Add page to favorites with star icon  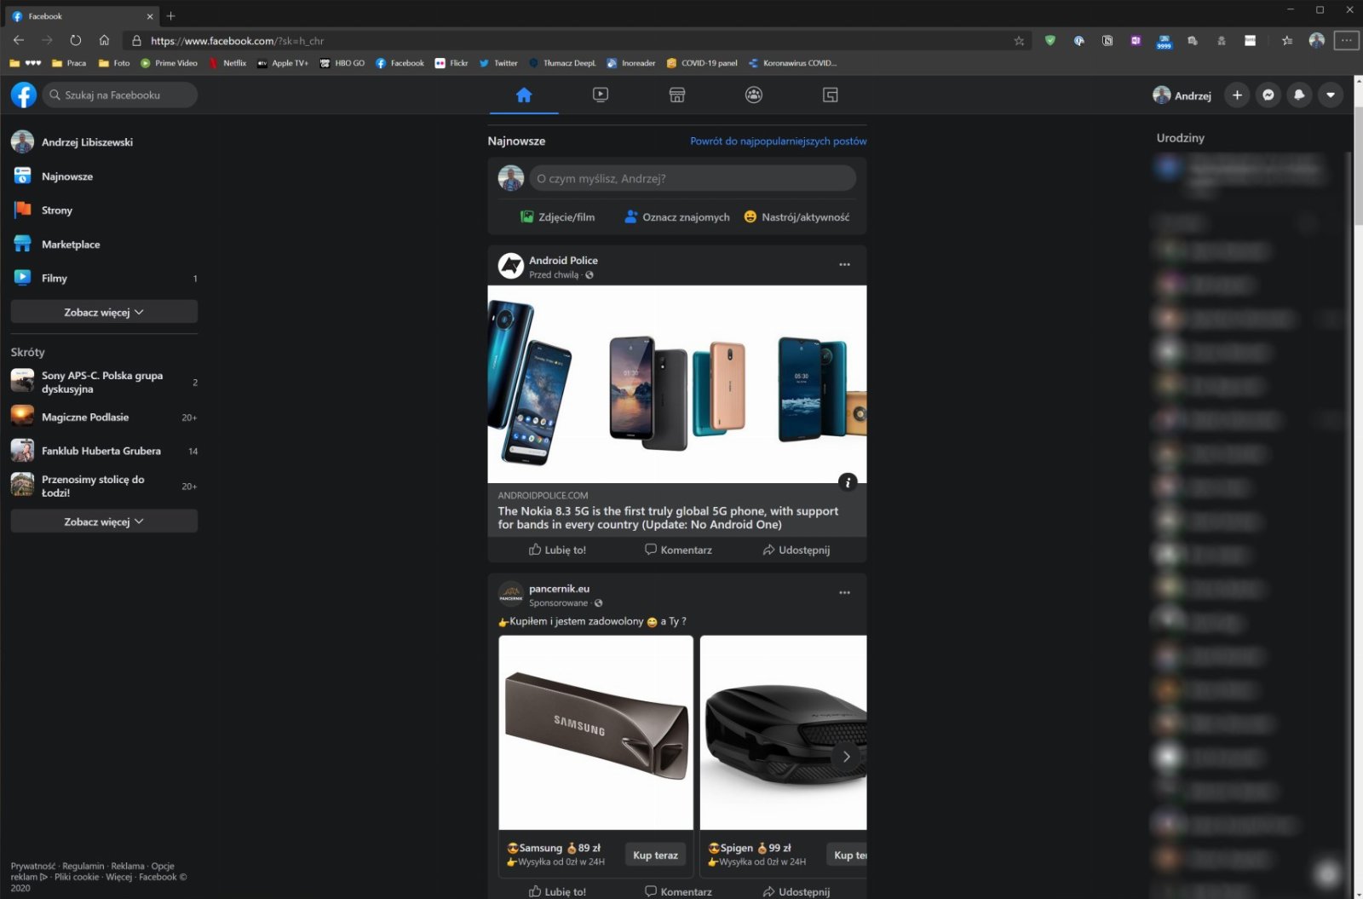tap(1019, 41)
